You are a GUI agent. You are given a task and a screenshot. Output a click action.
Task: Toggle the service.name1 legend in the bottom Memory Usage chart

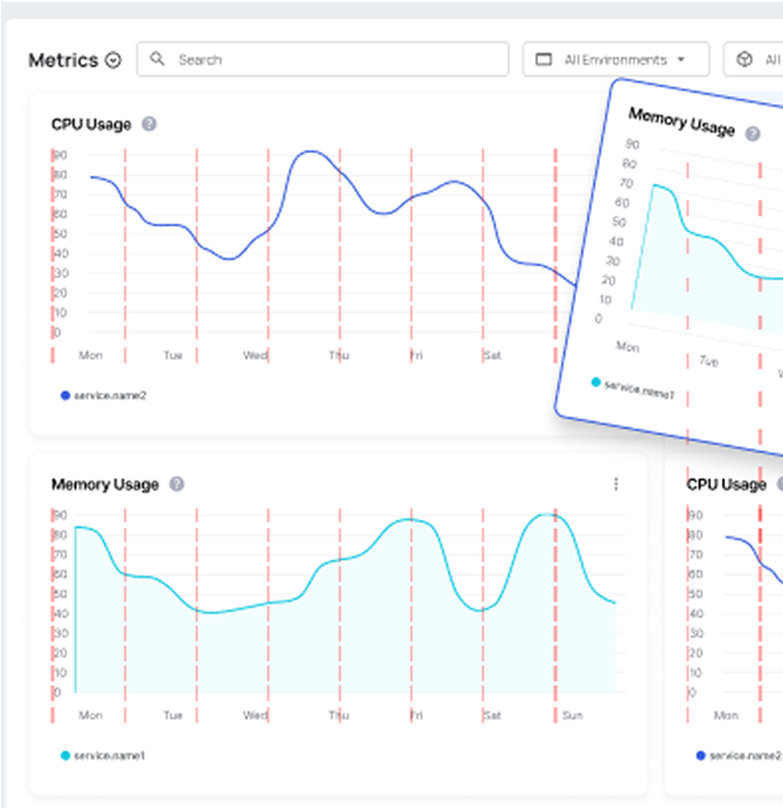click(x=103, y=755)
